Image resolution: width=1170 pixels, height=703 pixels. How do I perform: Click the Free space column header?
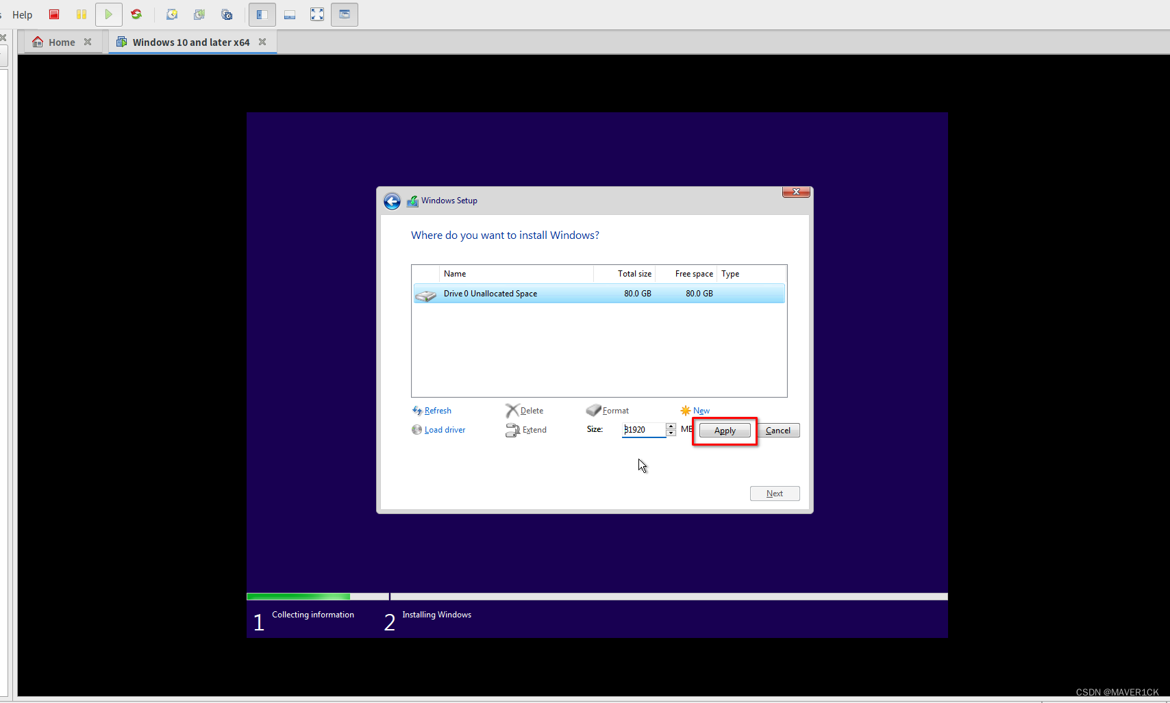click(686, 274)
